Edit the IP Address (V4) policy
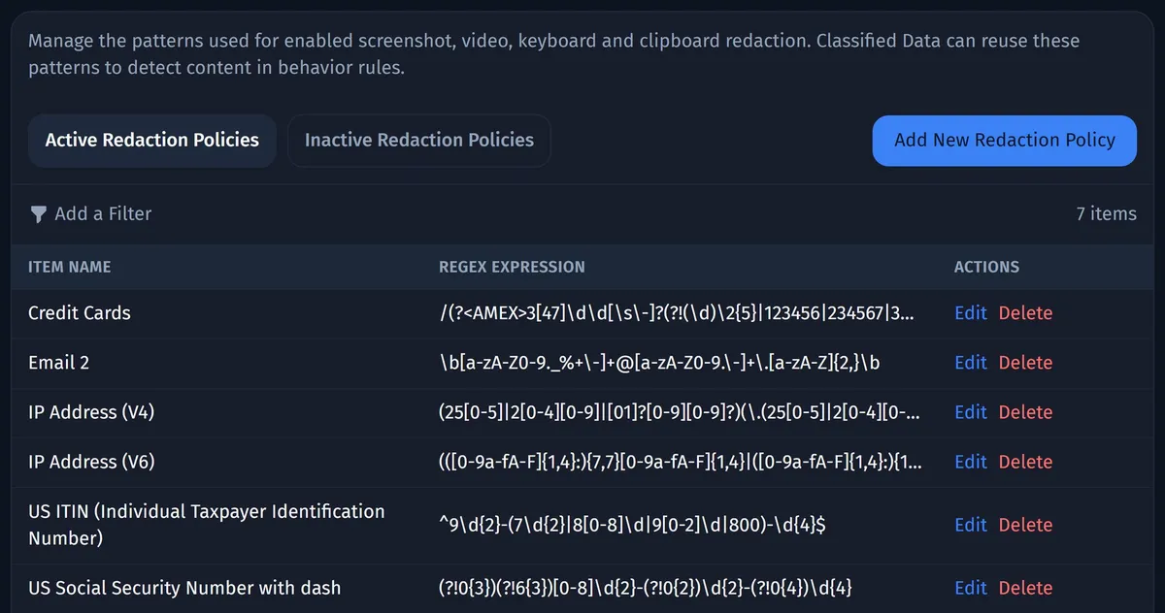The height and width of the screenshot is (613, 1165). (970, 412)
